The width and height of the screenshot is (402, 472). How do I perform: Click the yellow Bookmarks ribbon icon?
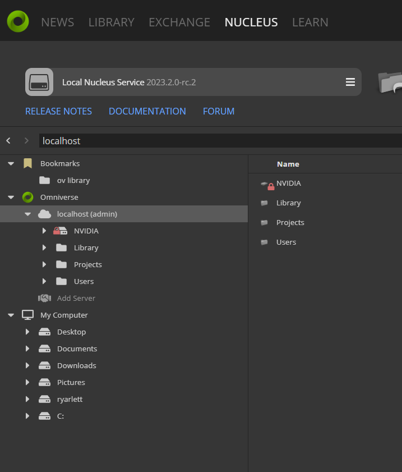(x=27, y=163)
